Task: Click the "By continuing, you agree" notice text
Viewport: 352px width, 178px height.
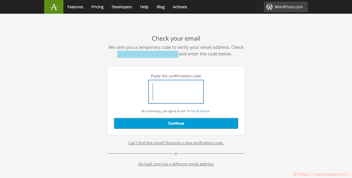Action: click(164, 111)
